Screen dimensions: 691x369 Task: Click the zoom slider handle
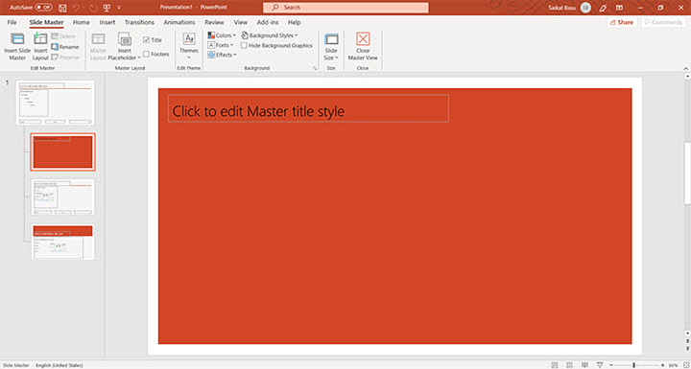click(x=634, y=365)
